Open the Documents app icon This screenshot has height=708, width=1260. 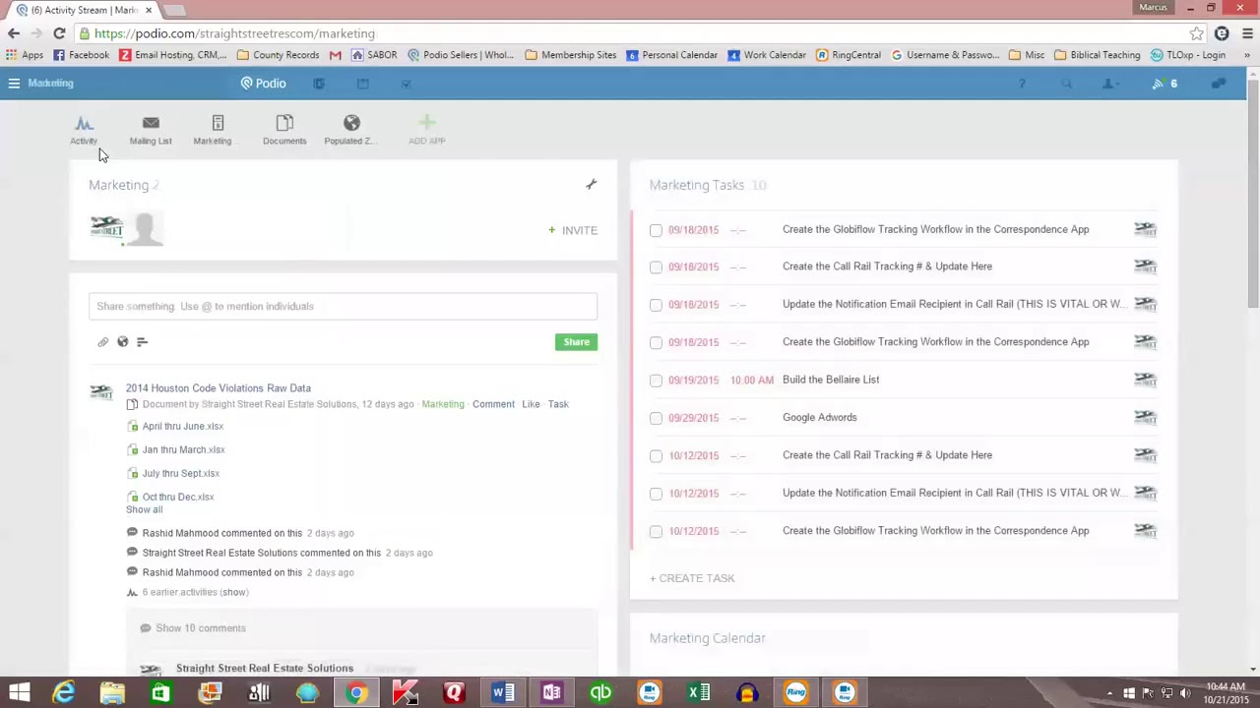click(284, 129)
